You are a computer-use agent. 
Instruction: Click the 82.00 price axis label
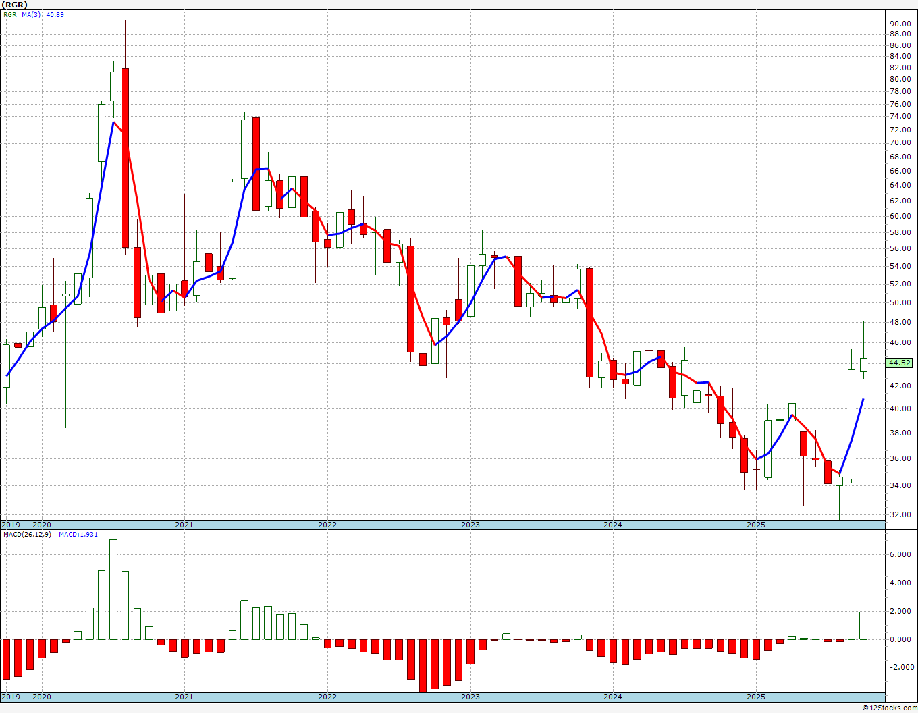[900, 68]
